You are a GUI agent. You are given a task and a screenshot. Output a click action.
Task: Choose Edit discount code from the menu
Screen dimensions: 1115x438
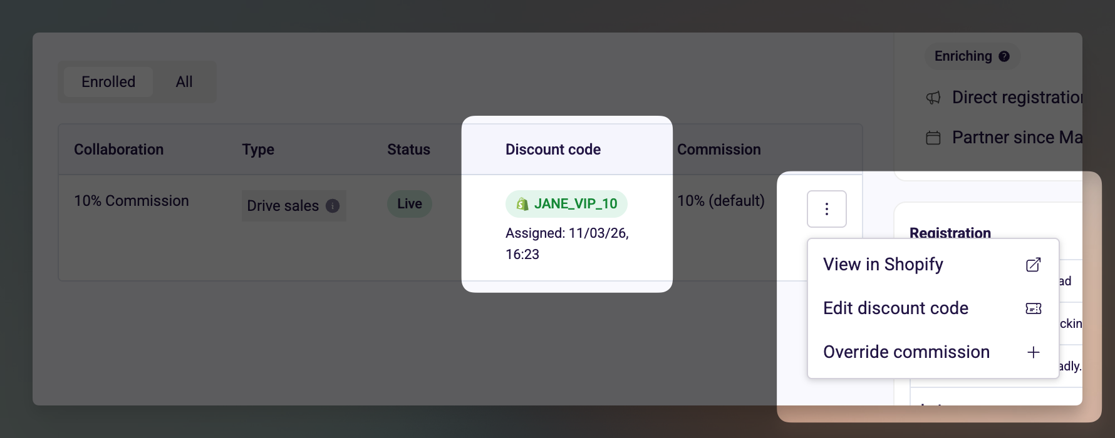tap(896, 308)
